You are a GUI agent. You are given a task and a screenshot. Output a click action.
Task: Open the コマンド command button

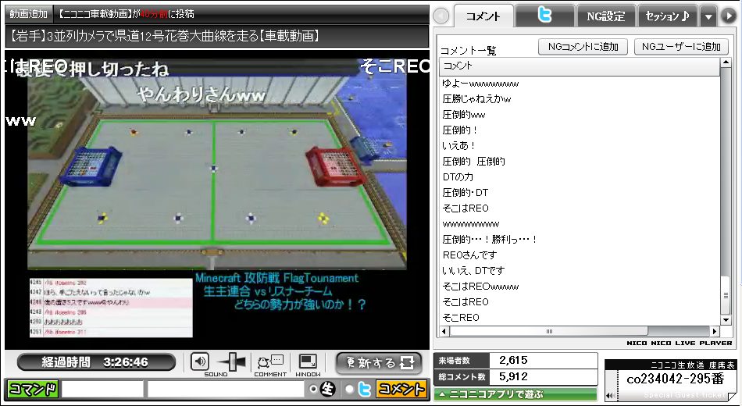click(33, 389)
